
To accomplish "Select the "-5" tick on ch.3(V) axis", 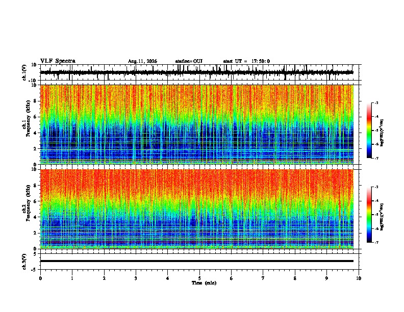I will pos(35,270).
